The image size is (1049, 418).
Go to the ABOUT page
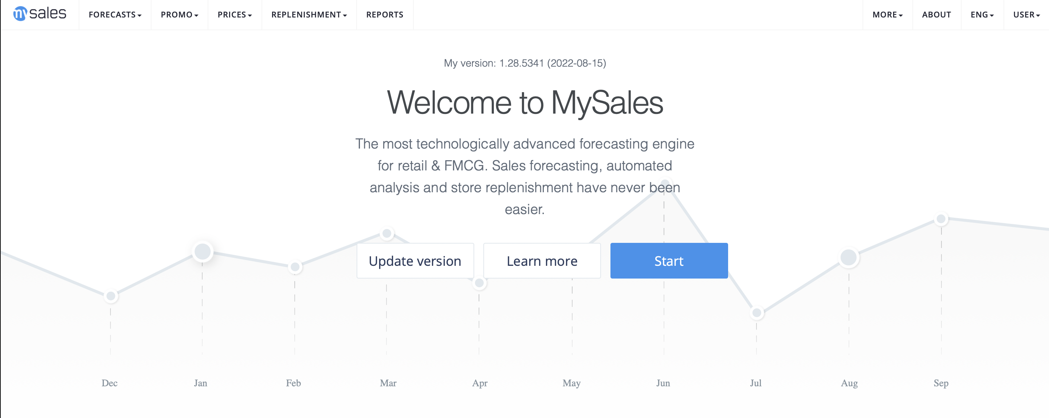936,15
